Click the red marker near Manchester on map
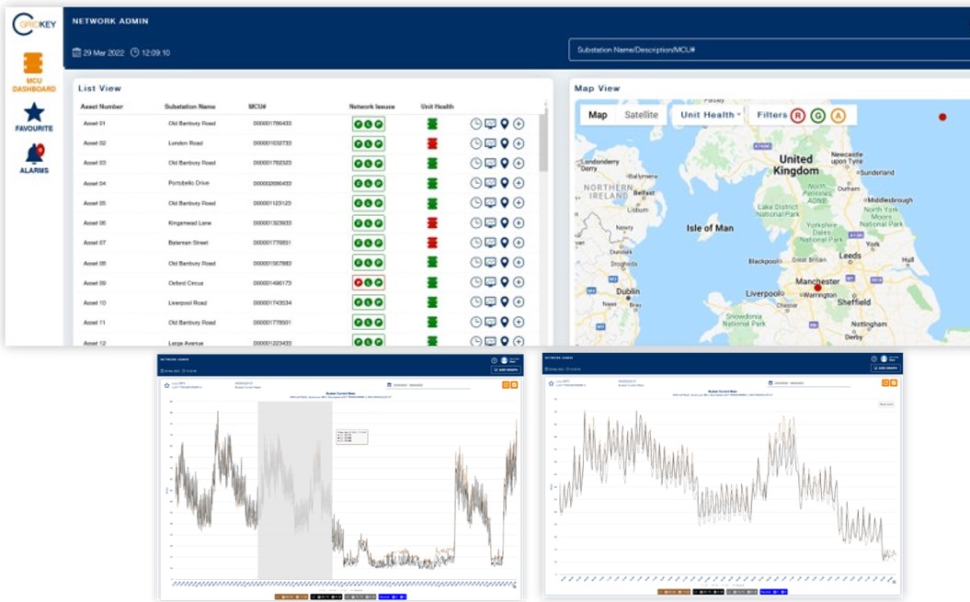 point(817,288)
